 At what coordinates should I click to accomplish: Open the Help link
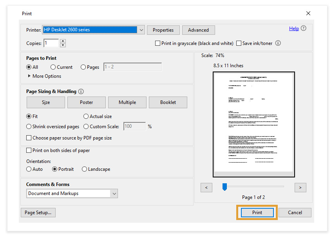pos(294,29)
